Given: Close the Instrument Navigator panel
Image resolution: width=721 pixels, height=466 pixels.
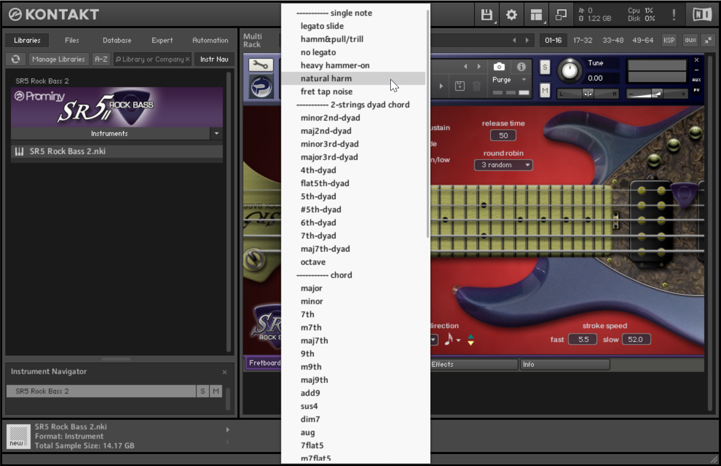Looking at the screenshot, I should (224, 372).
